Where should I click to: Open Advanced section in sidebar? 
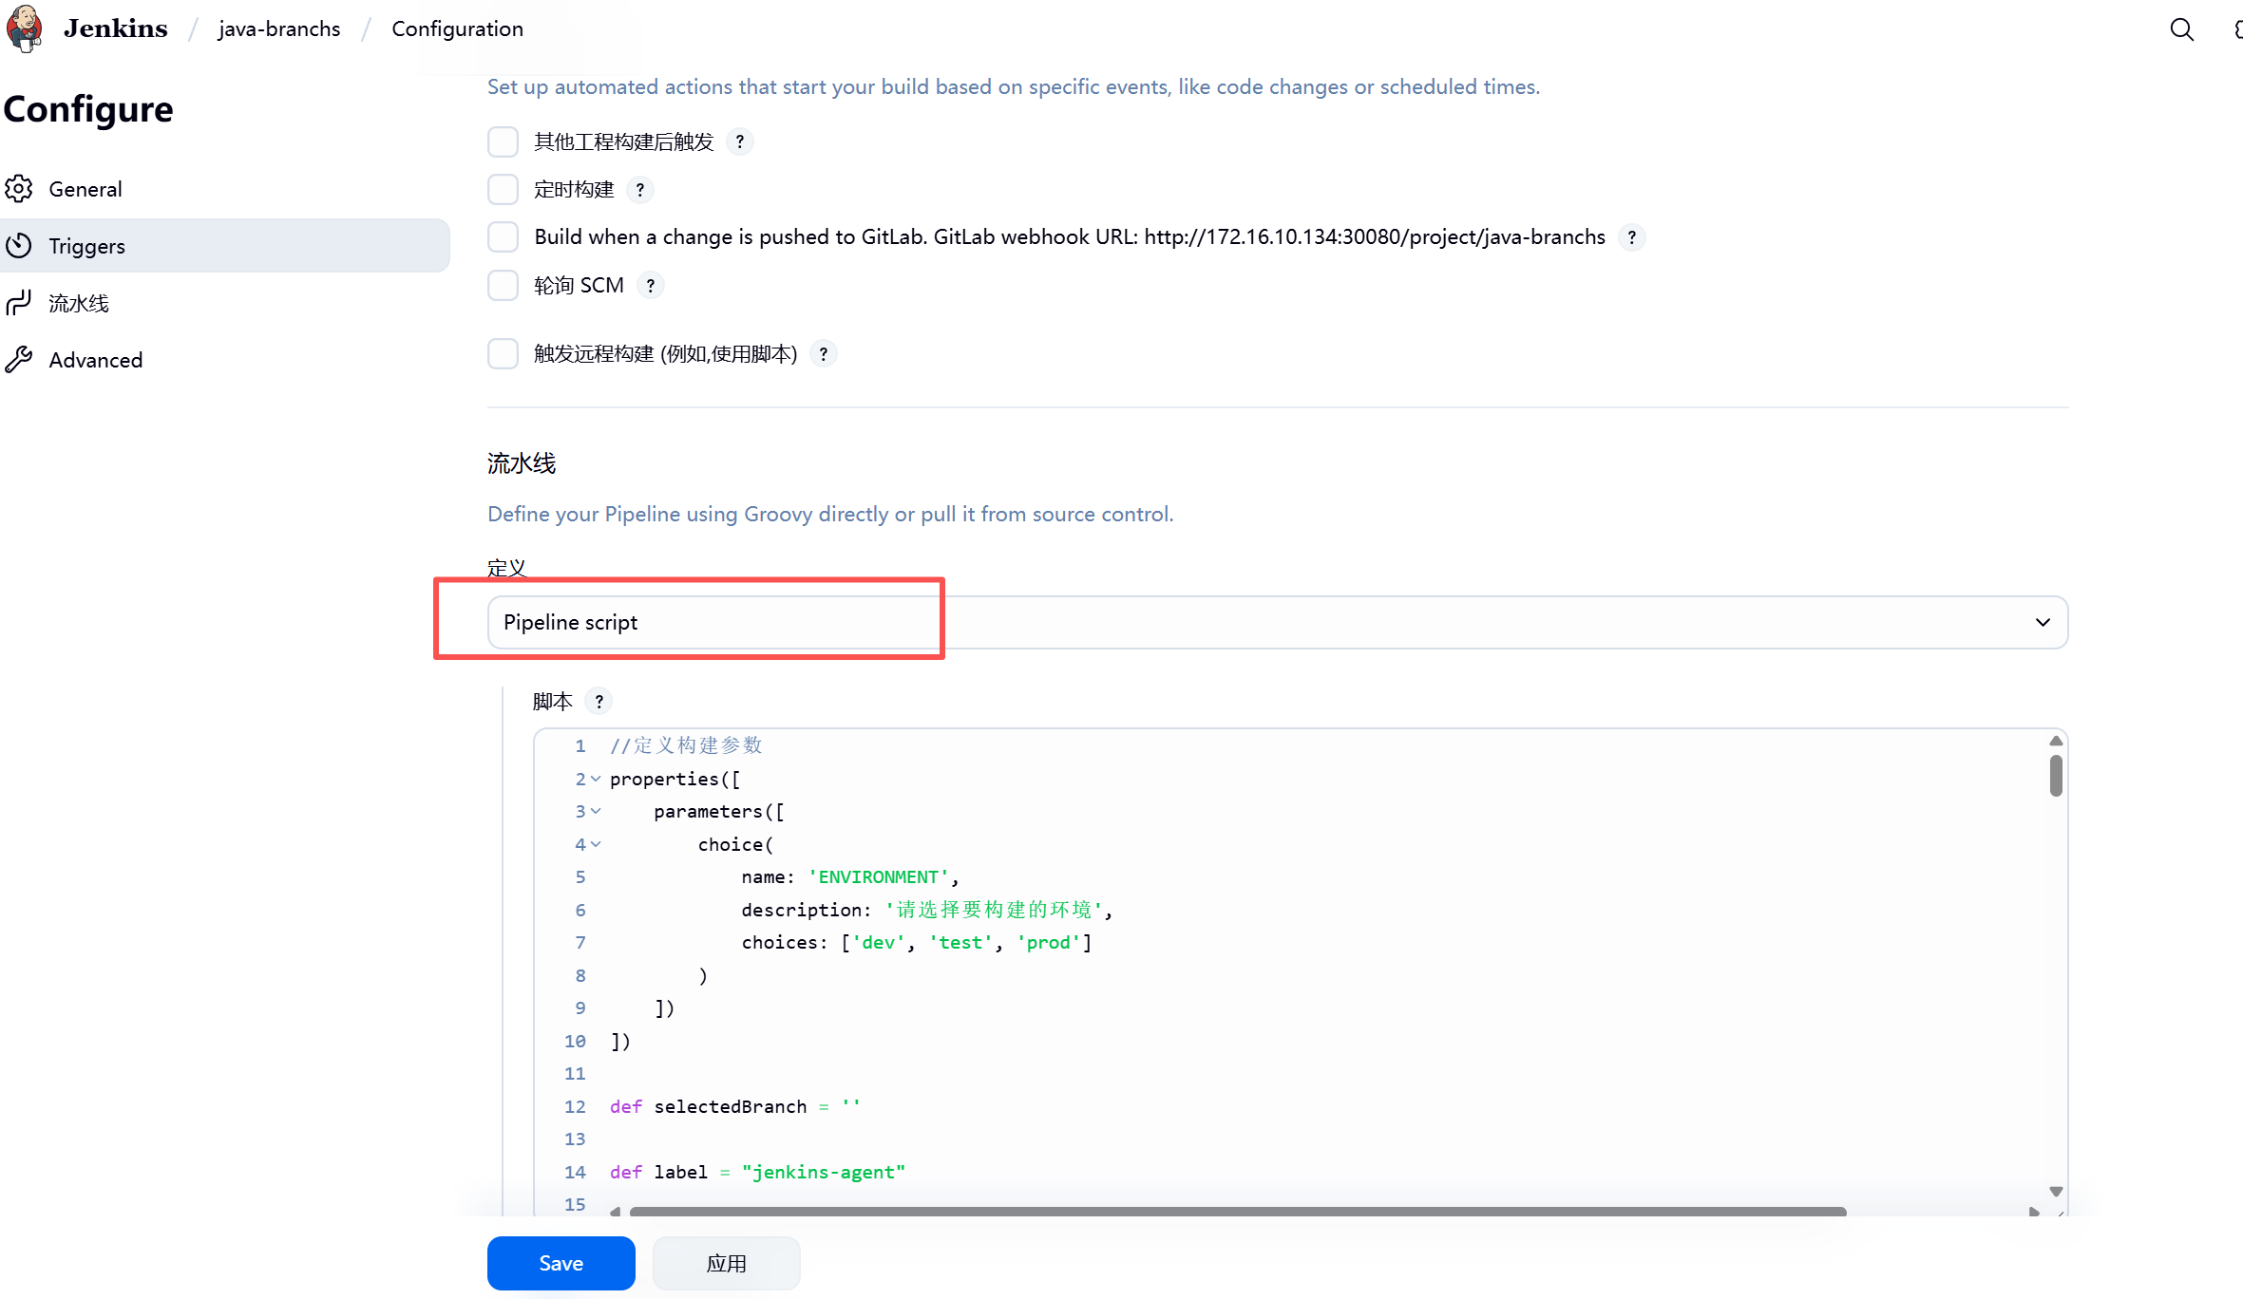click(x=95, y=360)
